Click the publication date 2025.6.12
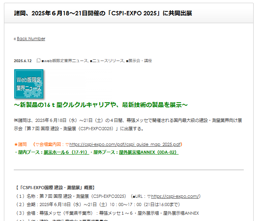This screenshot has height=221, width=254. point(23,61)
